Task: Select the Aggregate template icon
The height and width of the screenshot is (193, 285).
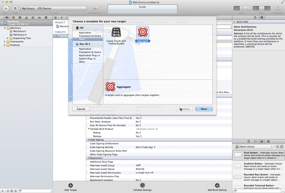Action: (143, 32)
